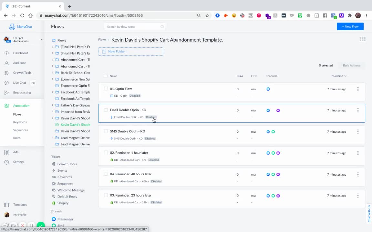Image resolution: width=372 pixels, height=232 pixels.
Task: Click the New Flow button
Action: click(350, 26)
